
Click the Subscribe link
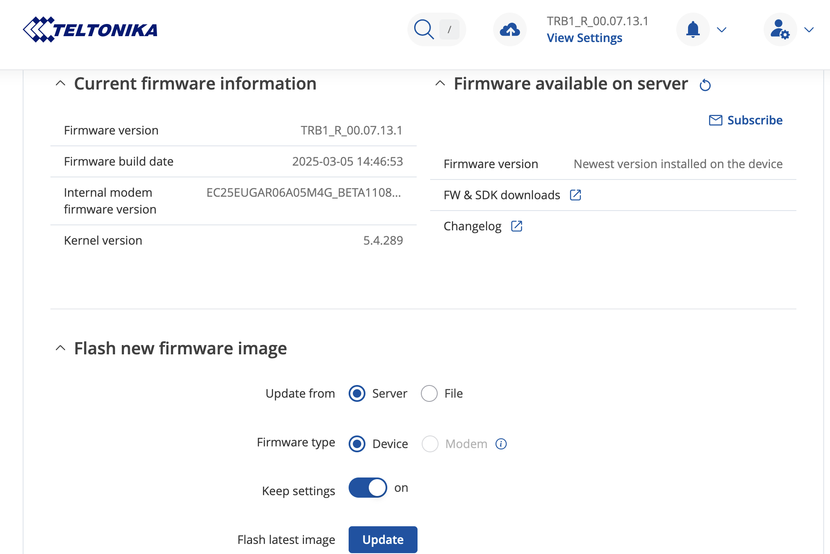click(x=755, y=120)
